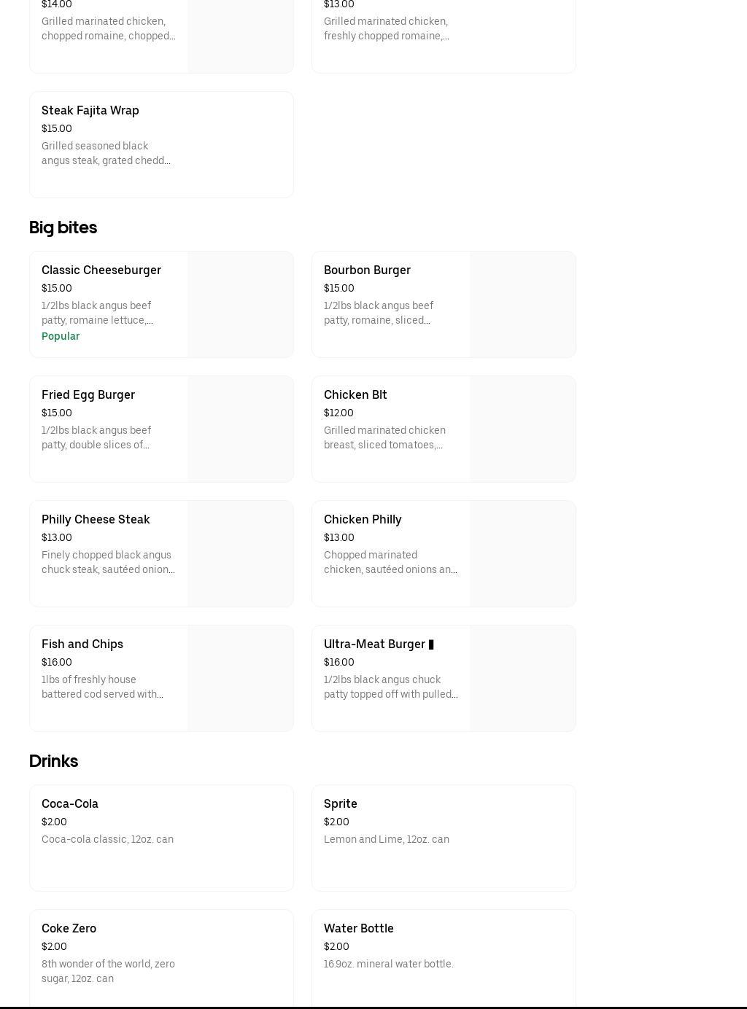Click the Bourbon Burger photo placeholder

point(522,304)
